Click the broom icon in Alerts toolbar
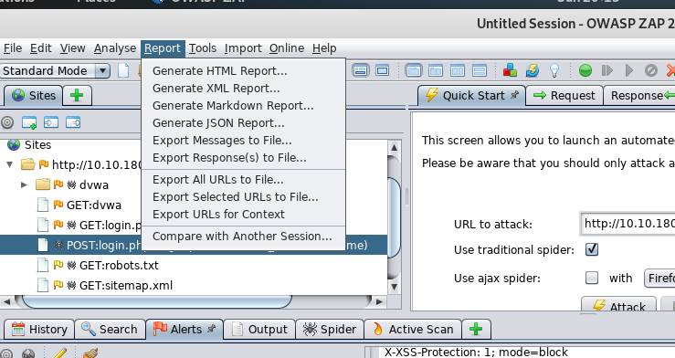Image resolution: width=675 pixels, height=358 pixels. pyautogui.click(x=90, y=353)
